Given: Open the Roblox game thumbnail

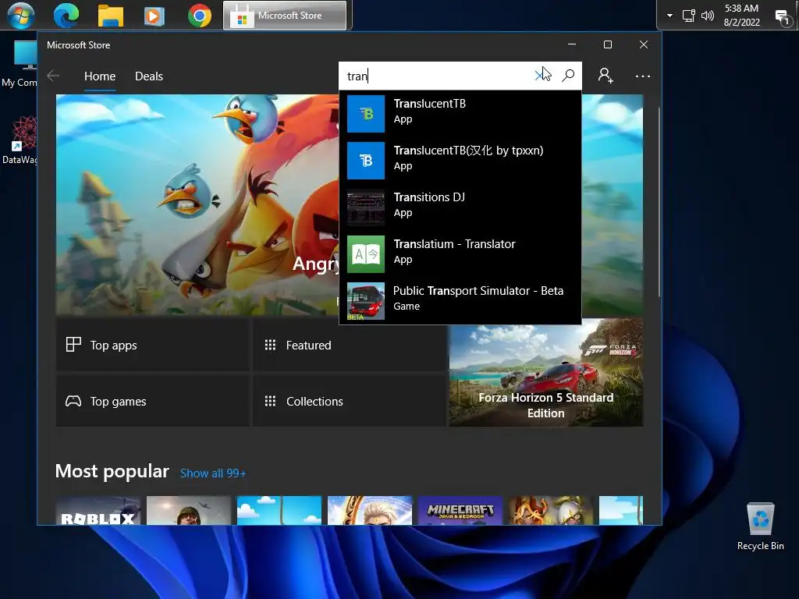Looking at the screenshot, I should point(98,510).
